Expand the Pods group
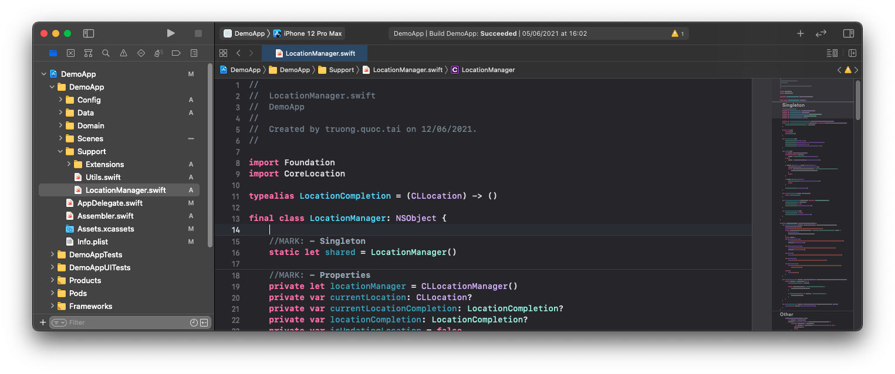Viewport: 895px width, 374px height. pos(53,293)
